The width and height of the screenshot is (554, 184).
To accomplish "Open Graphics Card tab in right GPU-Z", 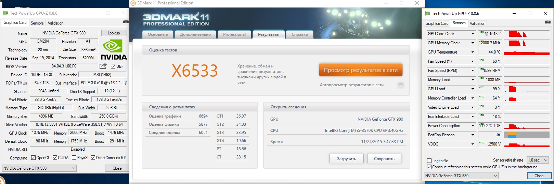I will click(437, 24).
